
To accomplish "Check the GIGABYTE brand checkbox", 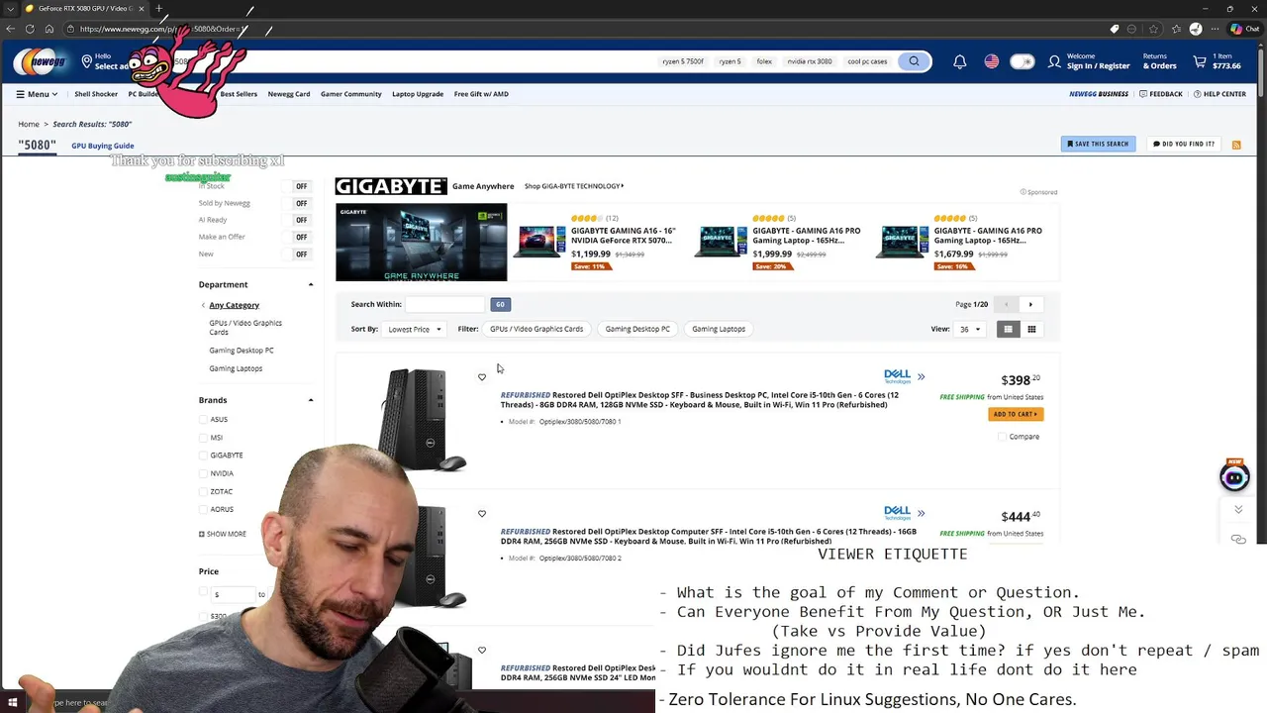I will (x=205, y=455).
